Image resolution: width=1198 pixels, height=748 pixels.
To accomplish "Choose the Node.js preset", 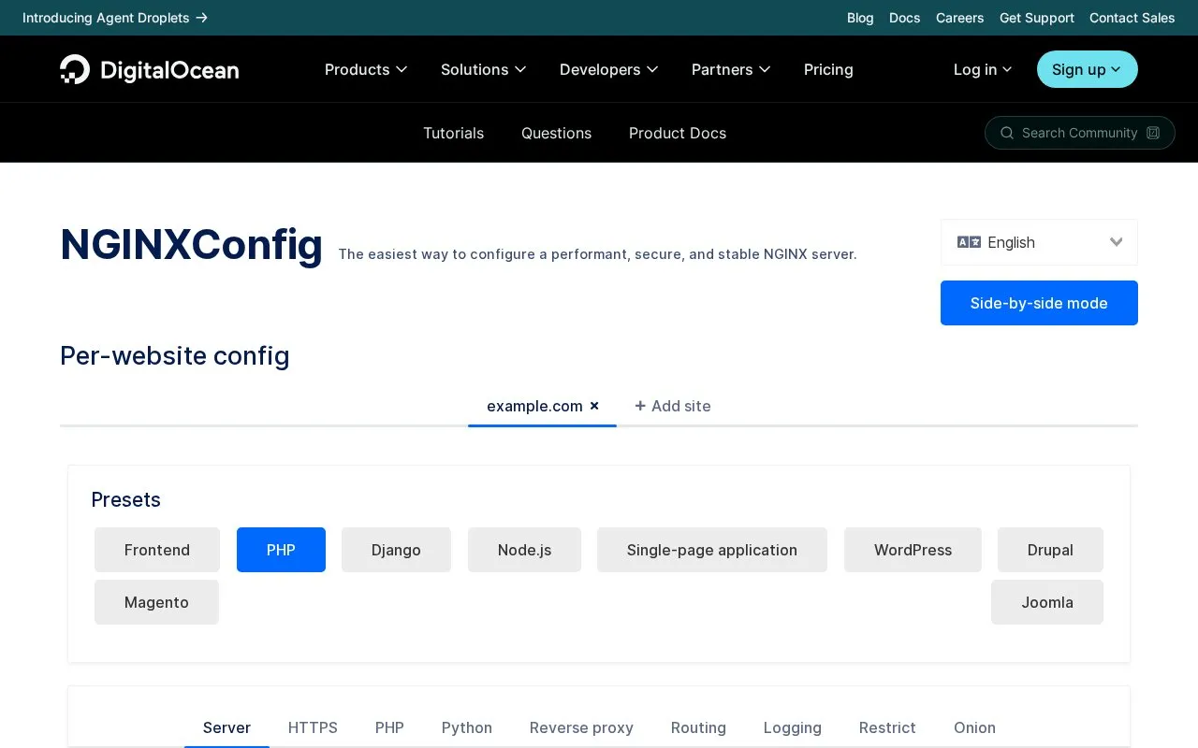I will pyautogui.click(x=524, y=550).
